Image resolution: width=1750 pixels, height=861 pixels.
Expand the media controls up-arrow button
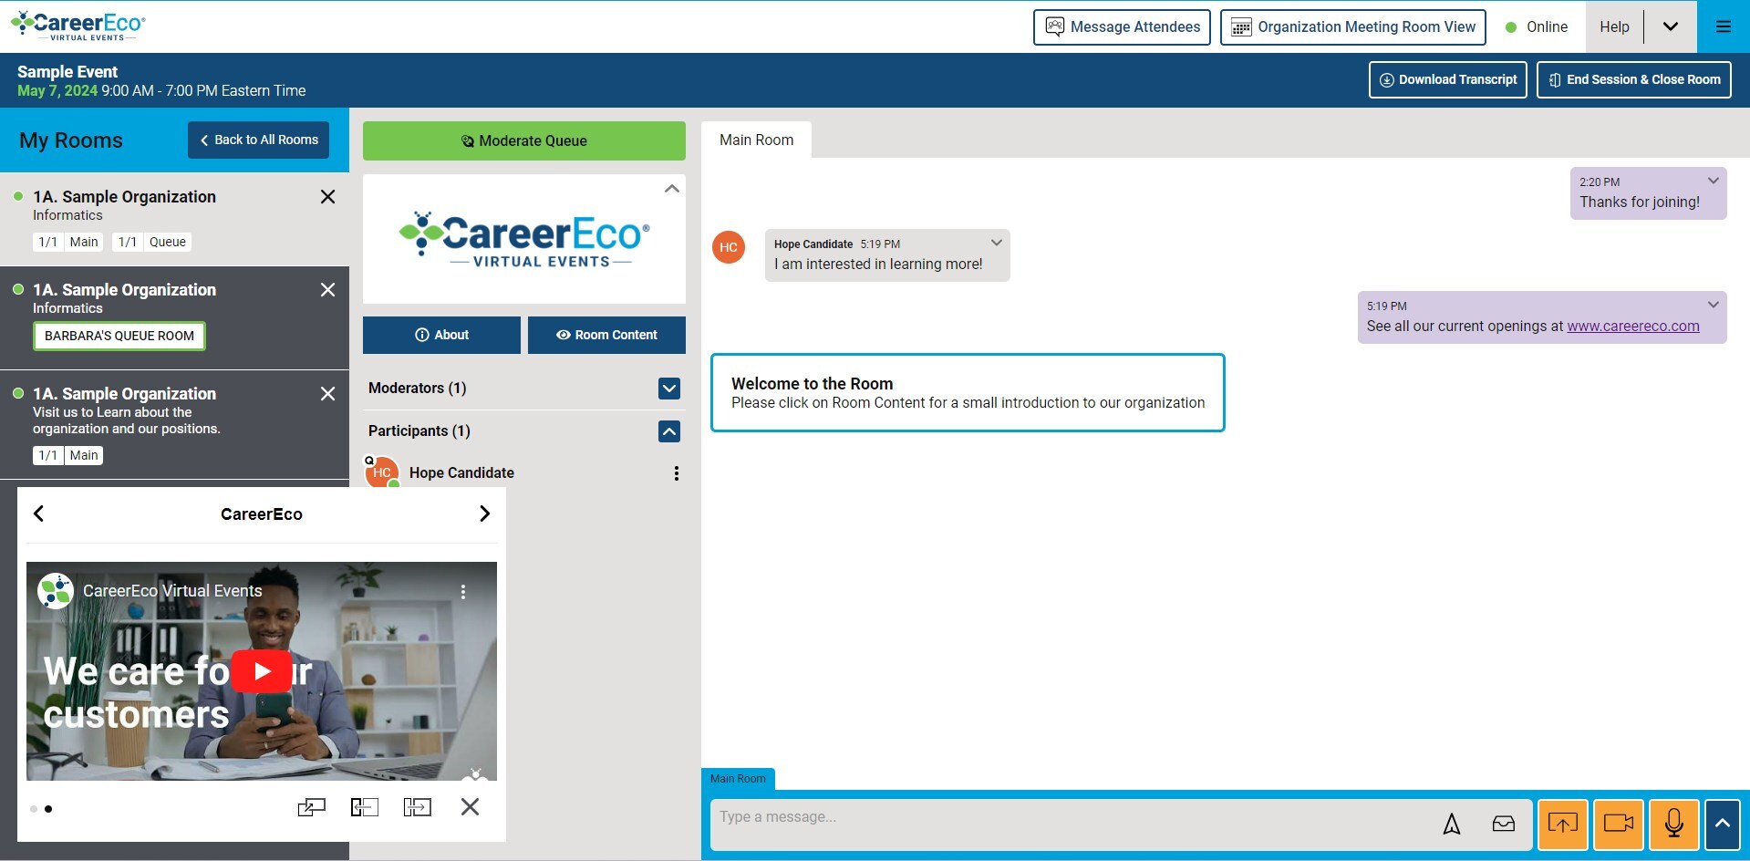click(1723, 825)
